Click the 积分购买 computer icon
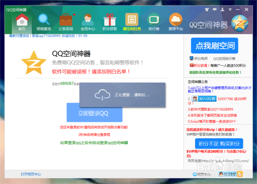Viewport: 257px width, 184px height. coord(191,58)
